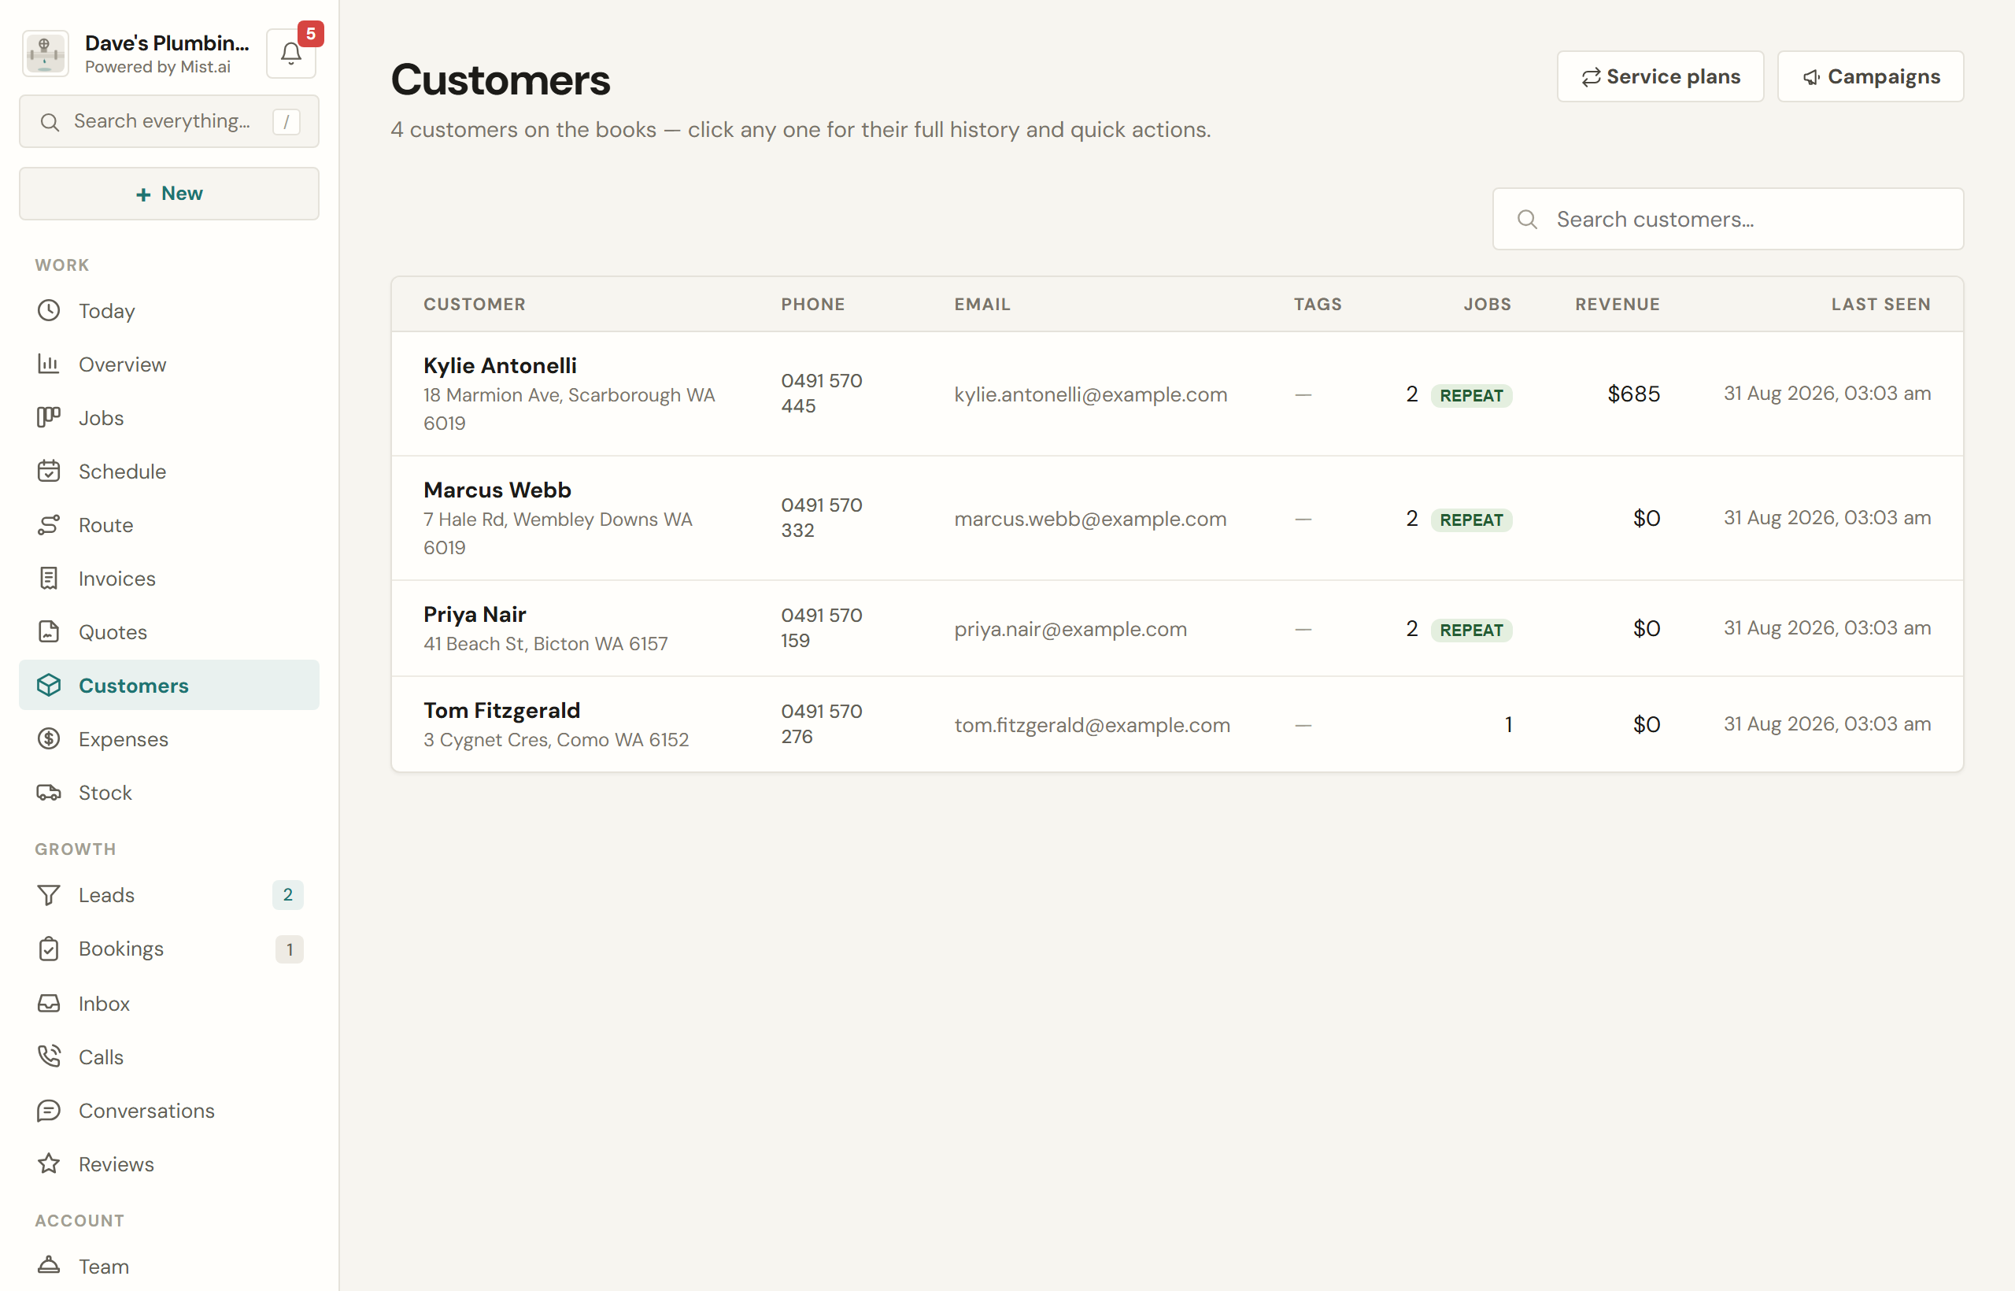
Task: Click the Route icon in sidebar
Action: click(49, 525)
